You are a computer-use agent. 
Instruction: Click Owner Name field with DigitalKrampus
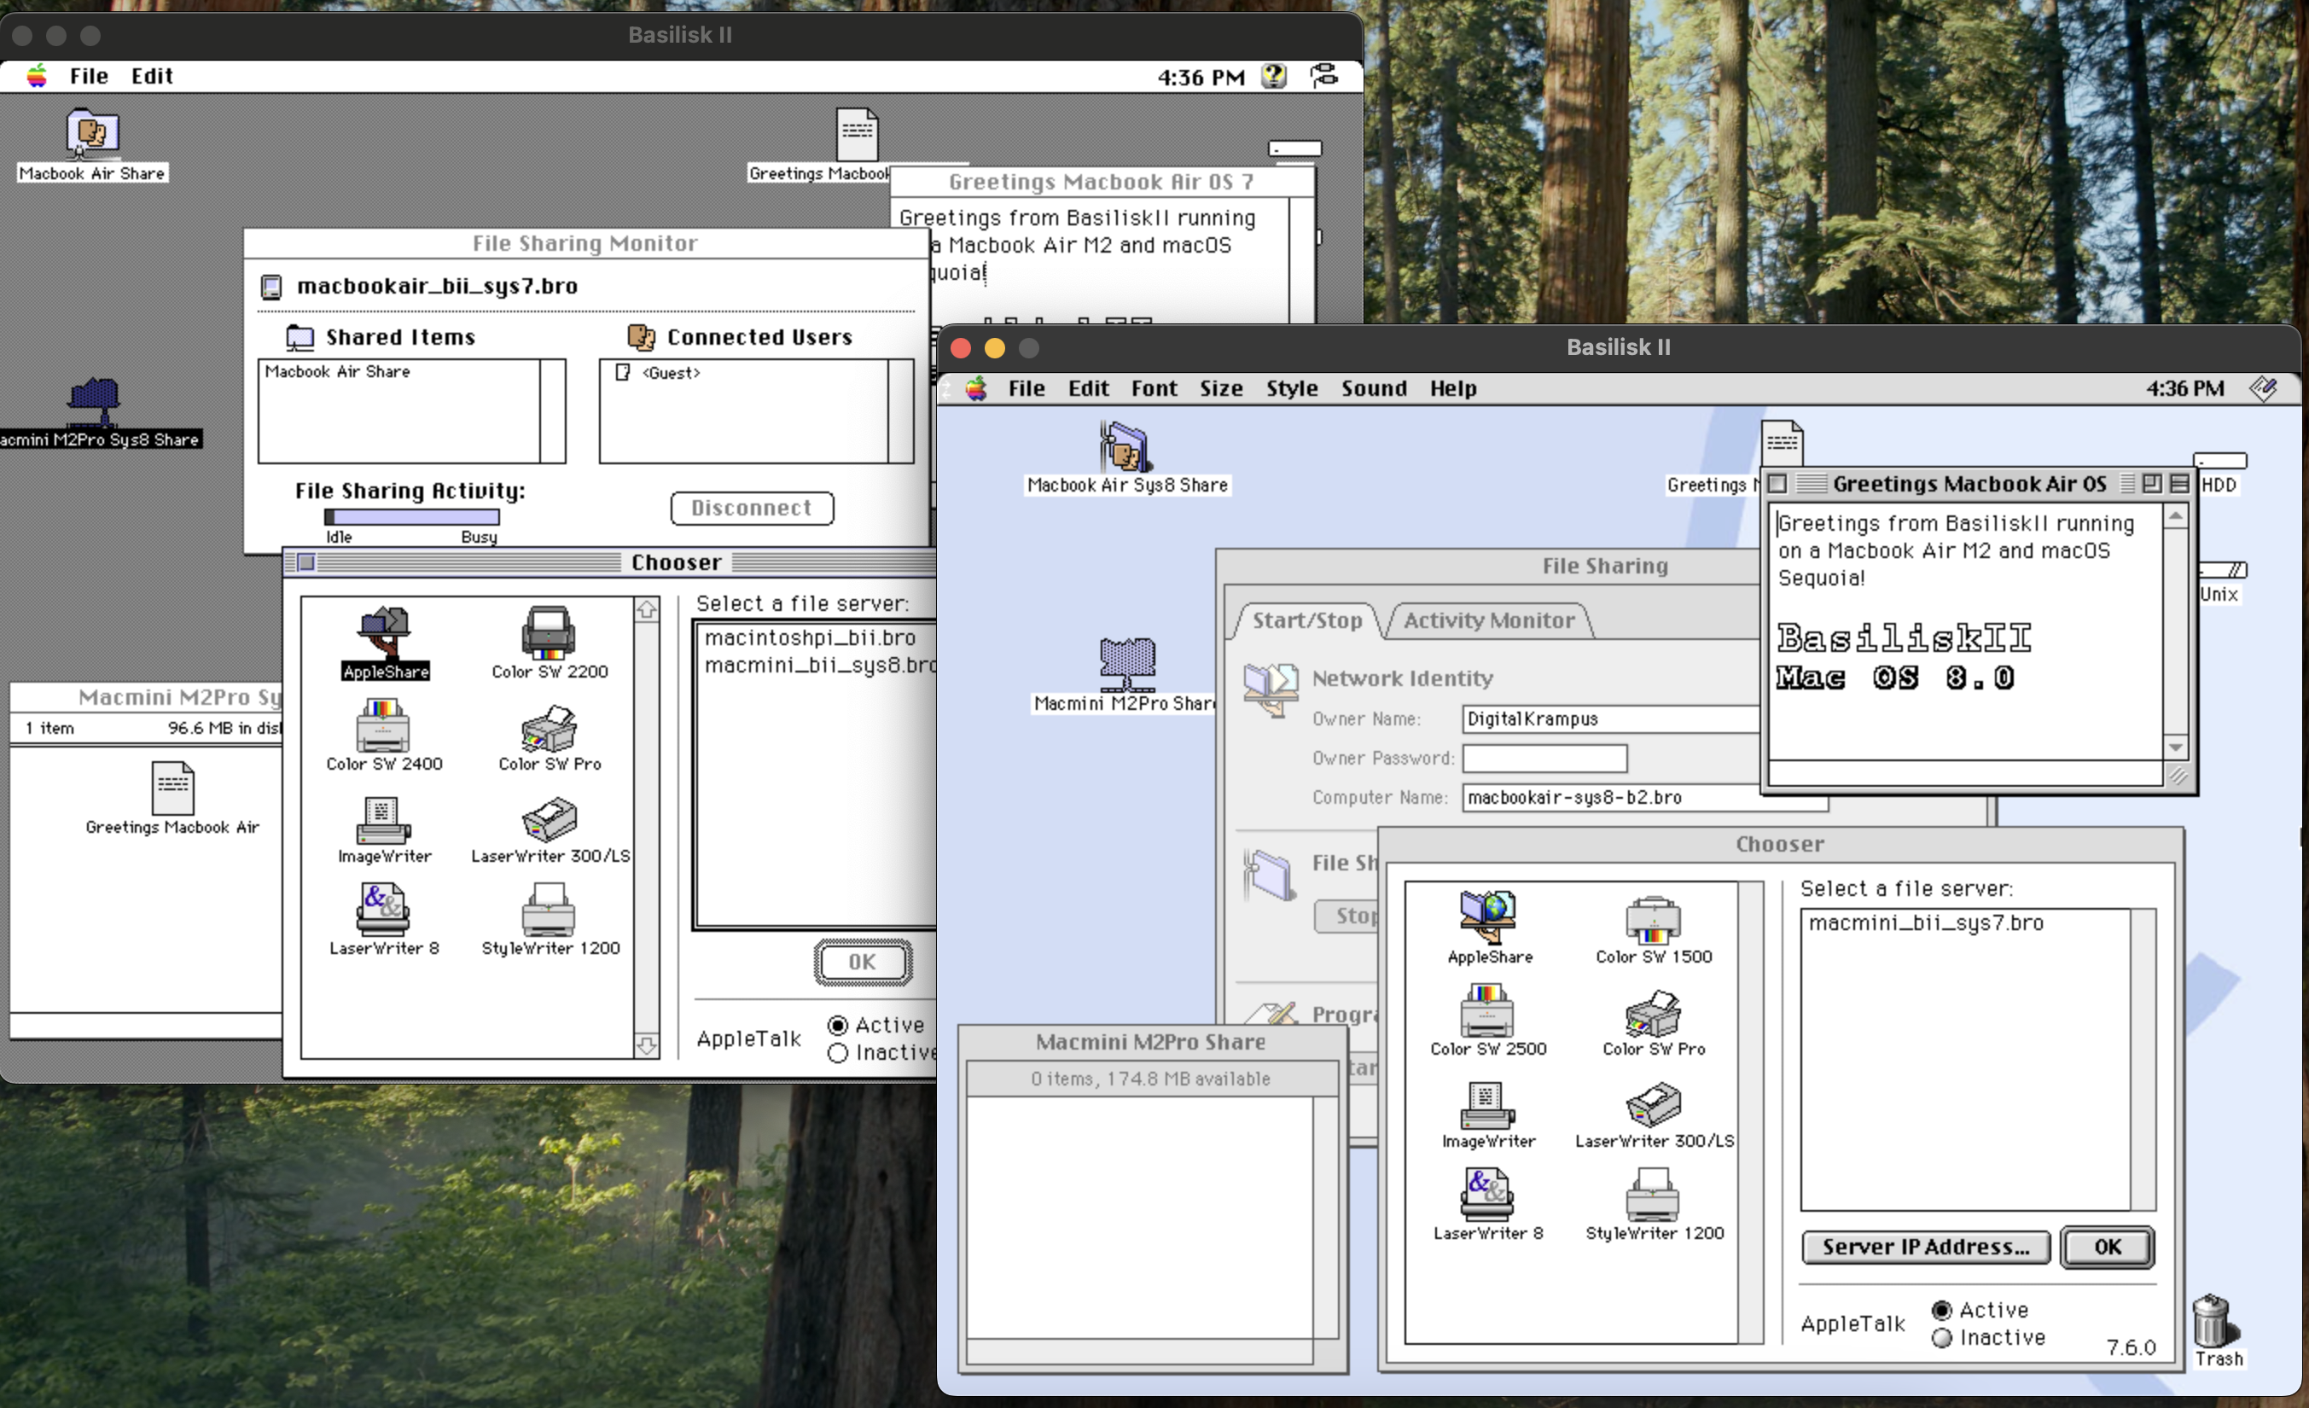click(x=1612, y=719)
